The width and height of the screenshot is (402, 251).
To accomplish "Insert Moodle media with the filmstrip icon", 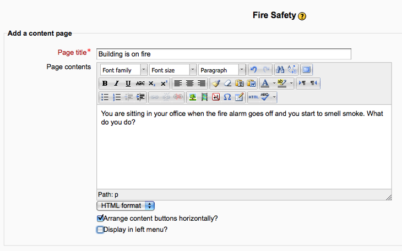I will click(204, 97).
